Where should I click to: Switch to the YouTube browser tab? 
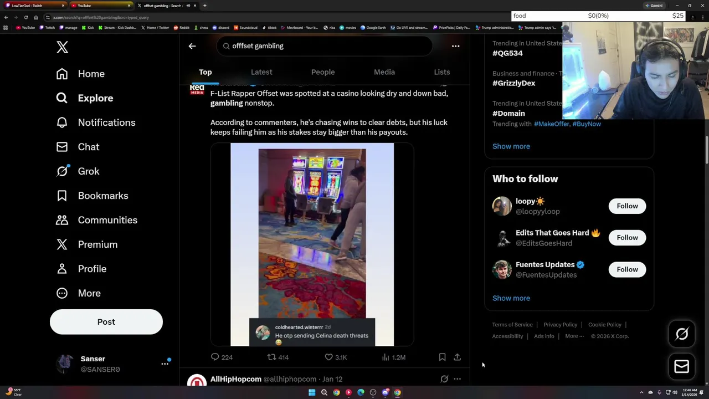[101, 6]
